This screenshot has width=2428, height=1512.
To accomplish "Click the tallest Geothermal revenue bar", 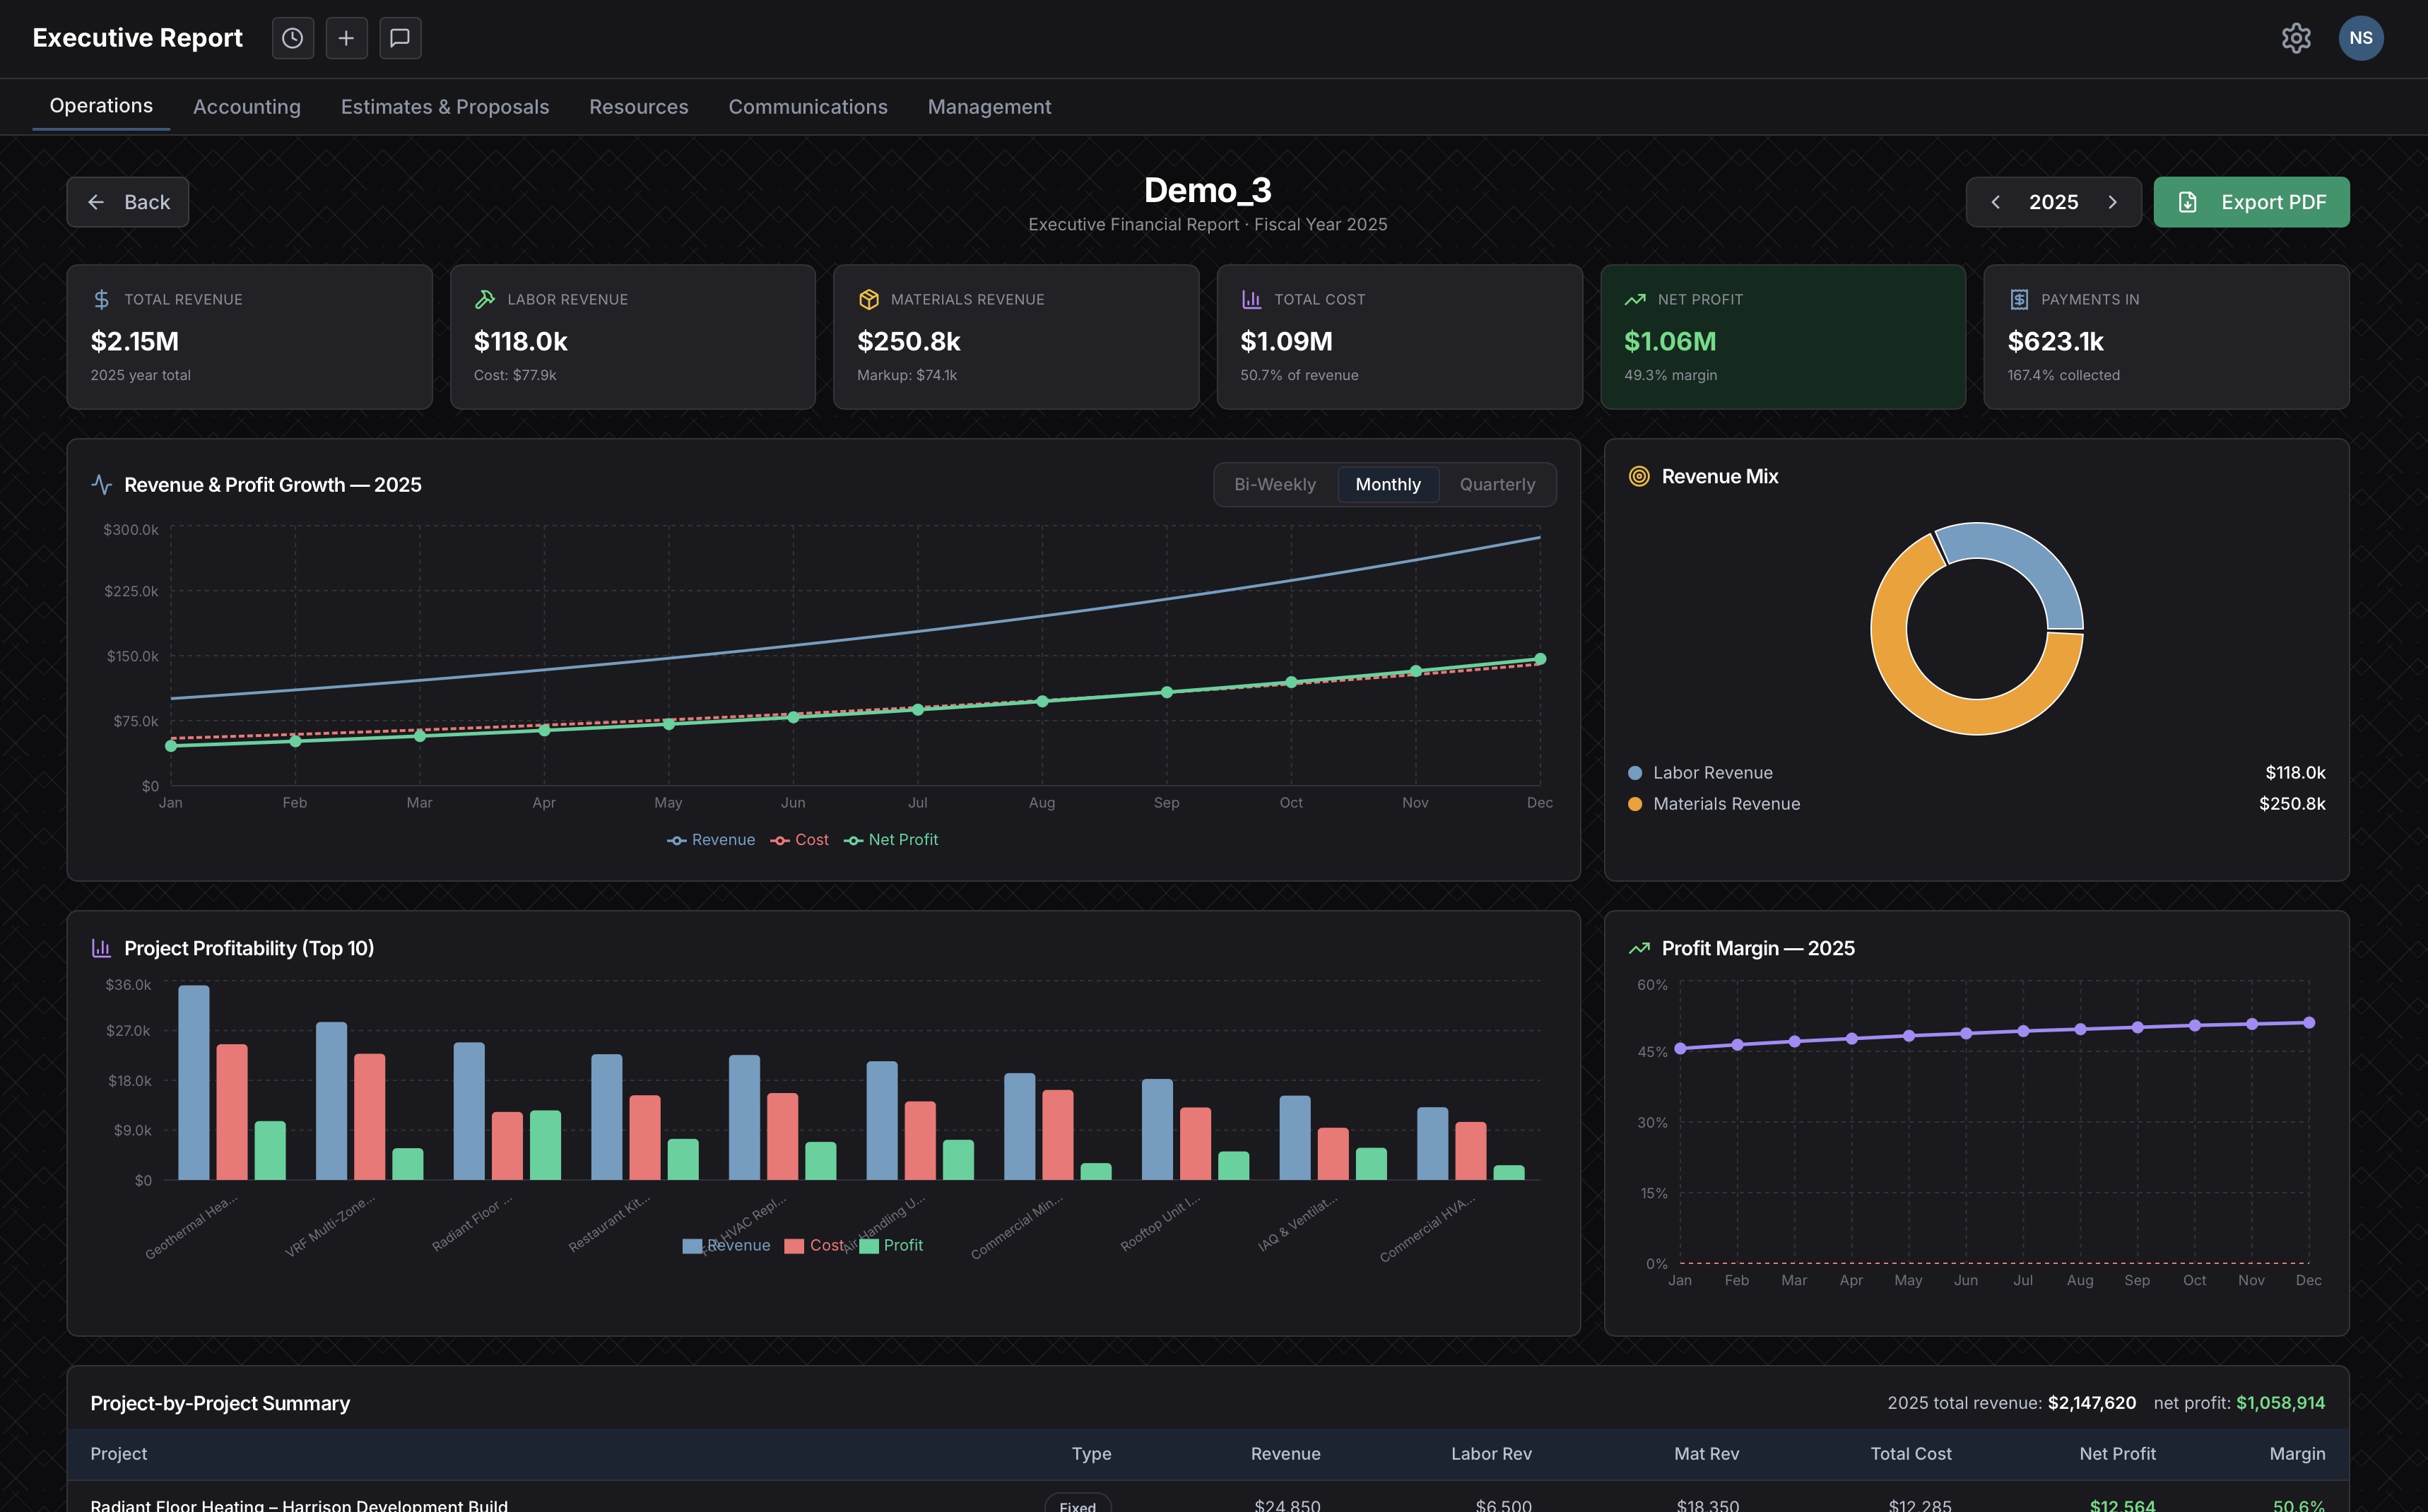I will pyautogui.click(x=194, y=1083).
